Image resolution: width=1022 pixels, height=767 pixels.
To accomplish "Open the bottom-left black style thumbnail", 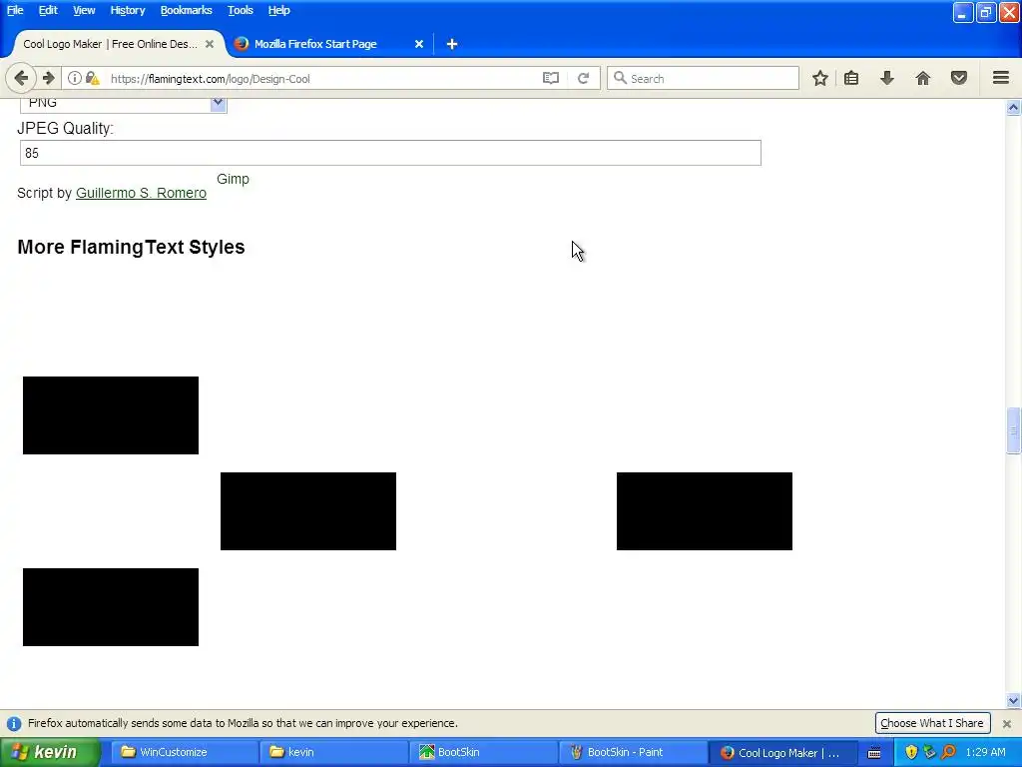I will pos(111,607).
